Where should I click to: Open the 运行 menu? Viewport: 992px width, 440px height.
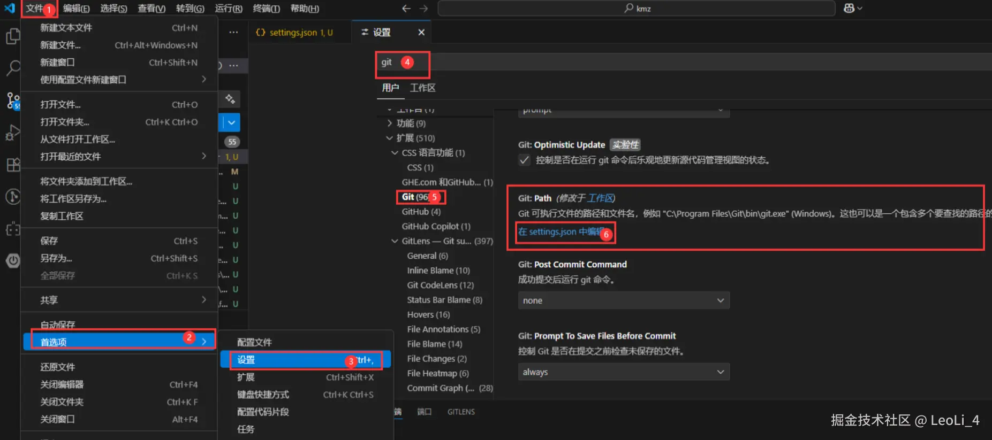point(229,9)
